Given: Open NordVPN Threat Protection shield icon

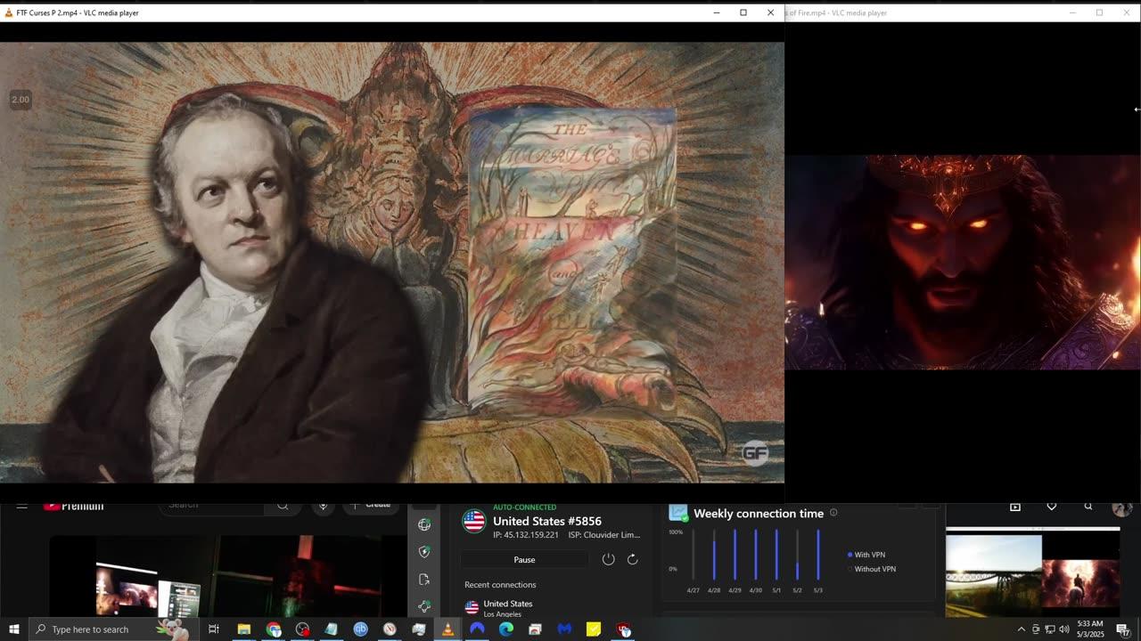Looking at the screenshot, I should click(x=424, y=552).
